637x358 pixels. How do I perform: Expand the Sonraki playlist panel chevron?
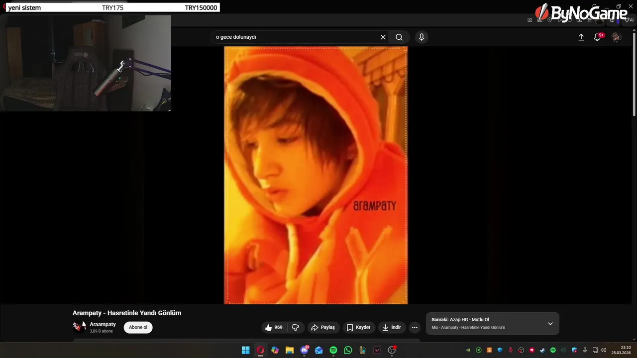pos(550,324)
